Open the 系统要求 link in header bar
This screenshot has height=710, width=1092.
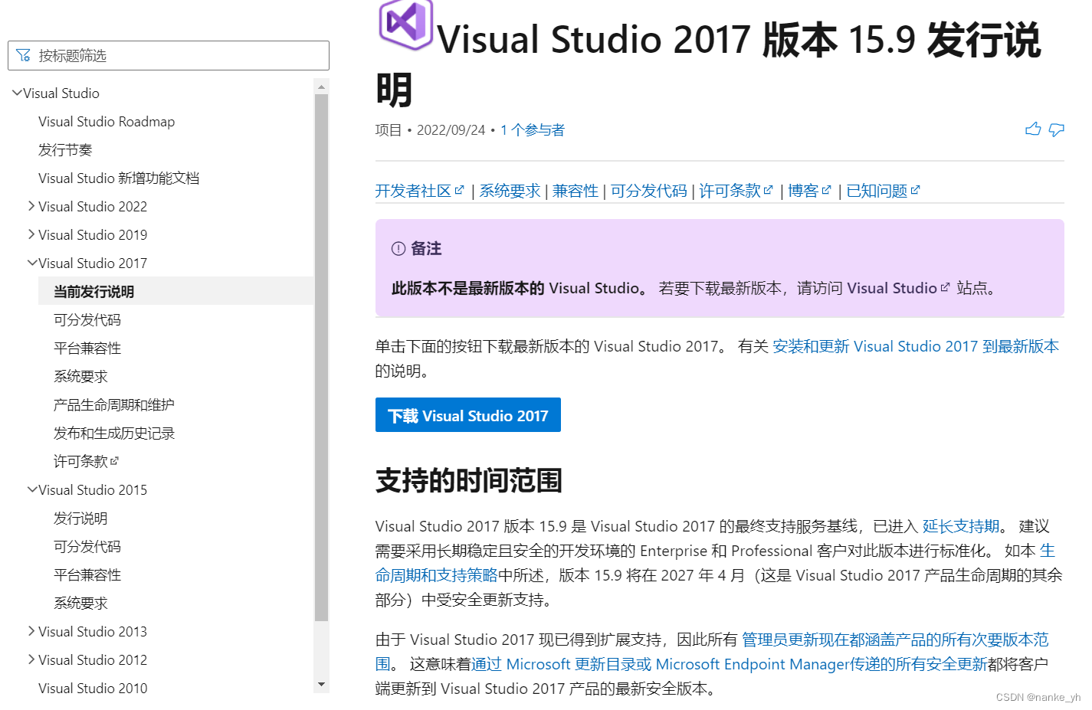[x=510, y=190]
